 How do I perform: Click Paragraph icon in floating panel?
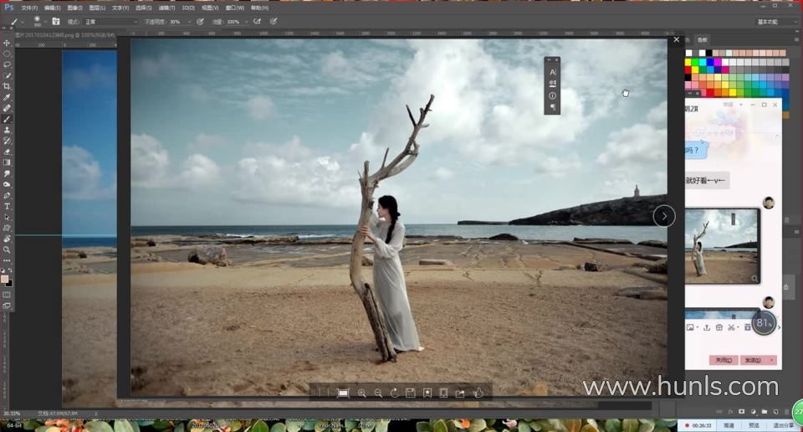coord(552,107)
